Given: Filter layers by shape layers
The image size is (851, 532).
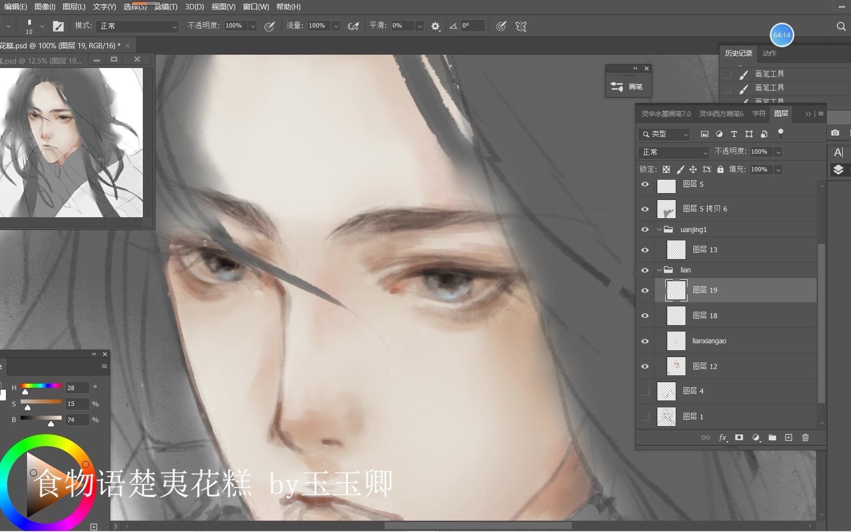Looking at the screenshot, I should tap(749, 134).
